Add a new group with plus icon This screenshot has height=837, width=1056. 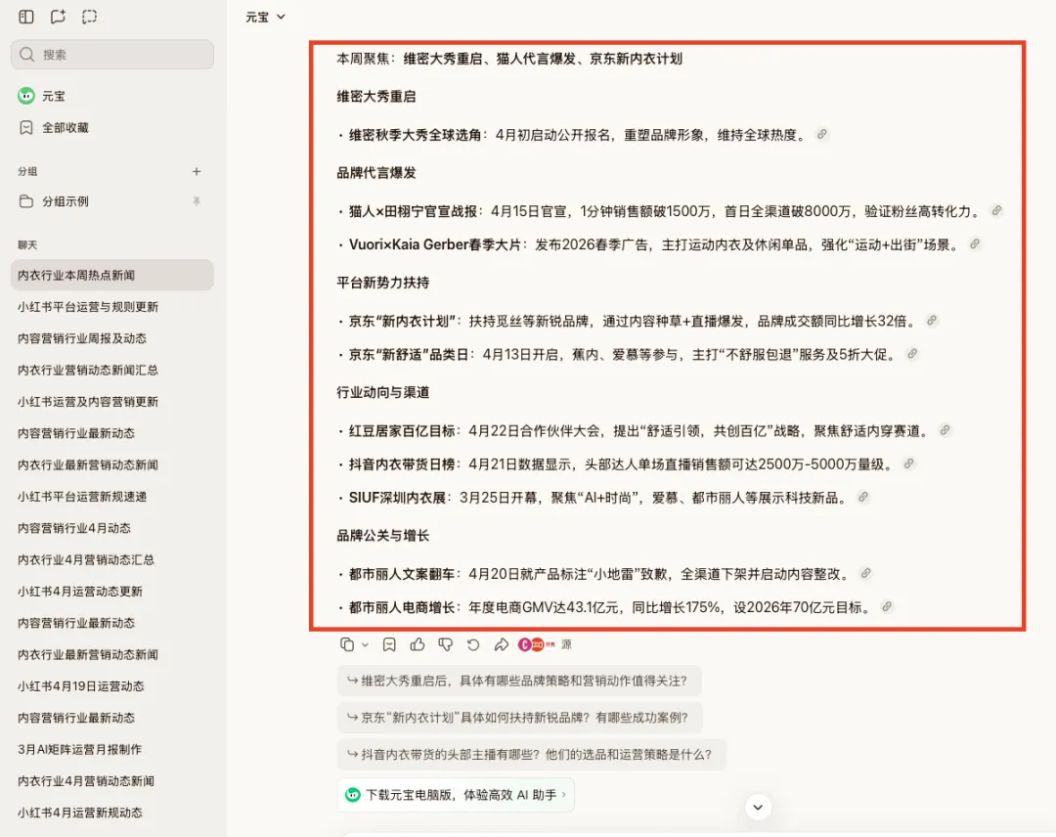196,172
